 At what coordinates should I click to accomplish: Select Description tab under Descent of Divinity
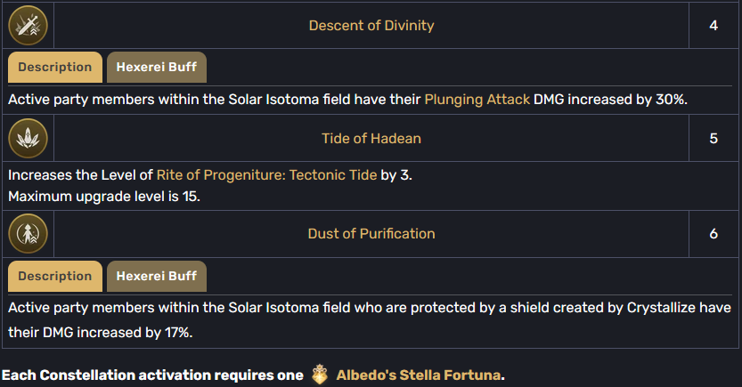click(55, 67)
